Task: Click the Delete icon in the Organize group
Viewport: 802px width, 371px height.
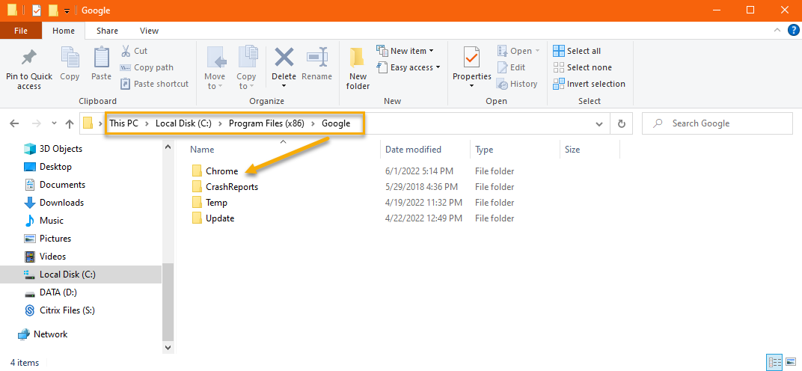Action: pyautogui.click(x=284, y=58)
